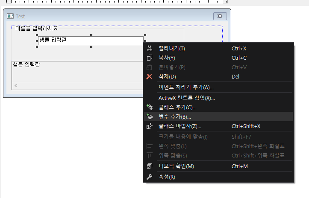The height and width of the screenshot is (198, 309).
Task: Click the add variable icon beside 변수 추가(B)
Action: (150, 116)
